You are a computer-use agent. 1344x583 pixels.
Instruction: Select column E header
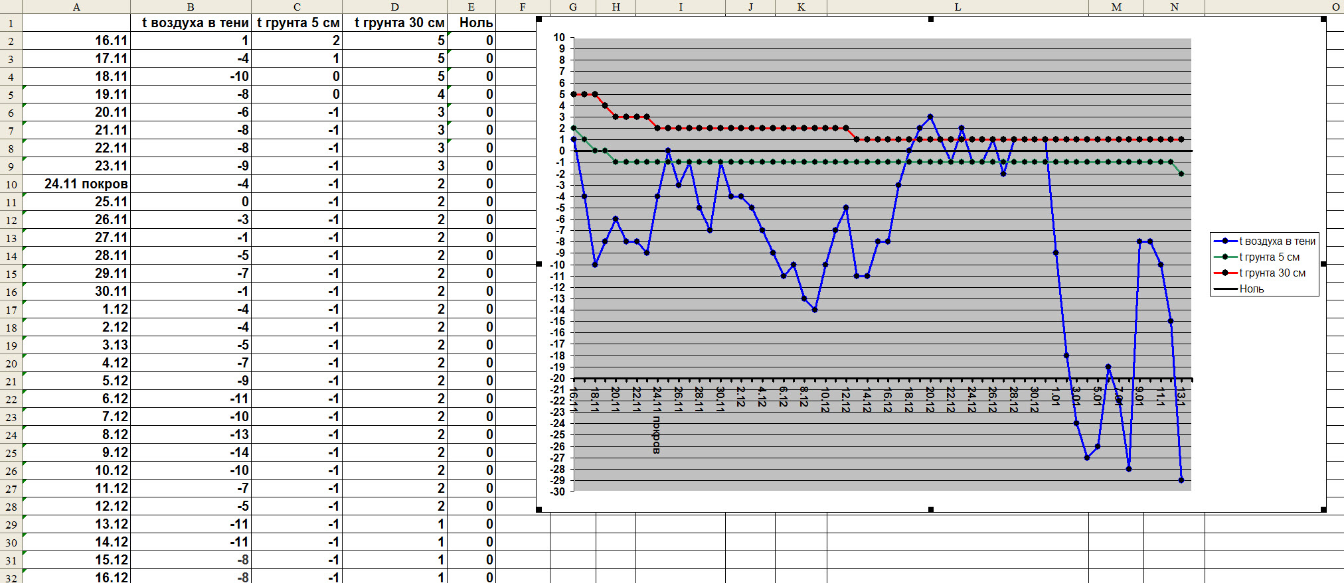[x=471, y=7]
